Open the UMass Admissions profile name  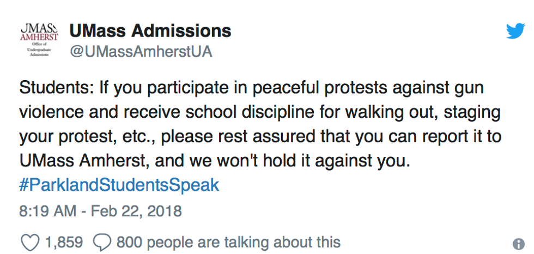coord(150,31)
